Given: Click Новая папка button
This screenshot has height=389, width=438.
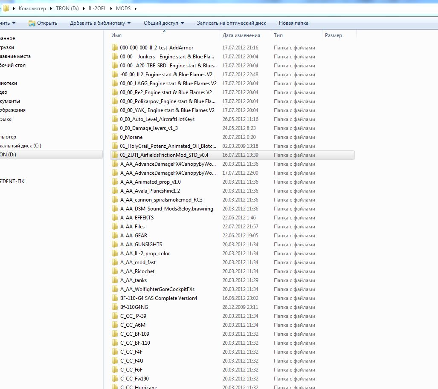Looking at the screenshot, I should tap(293, 23).
